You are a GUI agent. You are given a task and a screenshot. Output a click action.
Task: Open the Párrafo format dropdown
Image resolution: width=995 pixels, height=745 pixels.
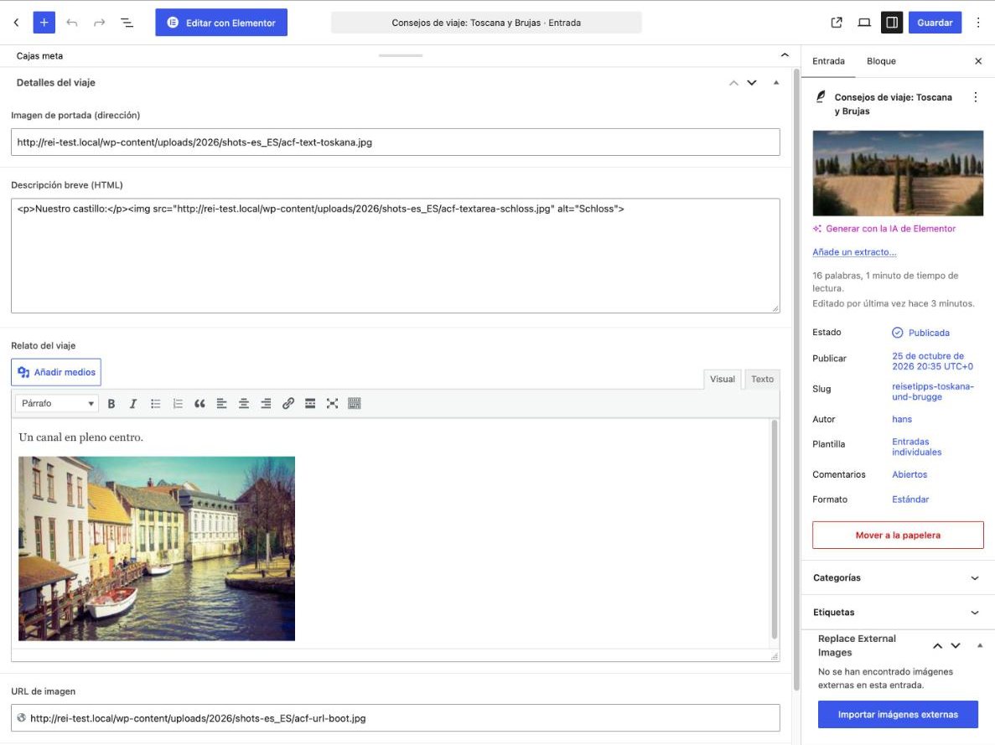(x=57, y=404)
